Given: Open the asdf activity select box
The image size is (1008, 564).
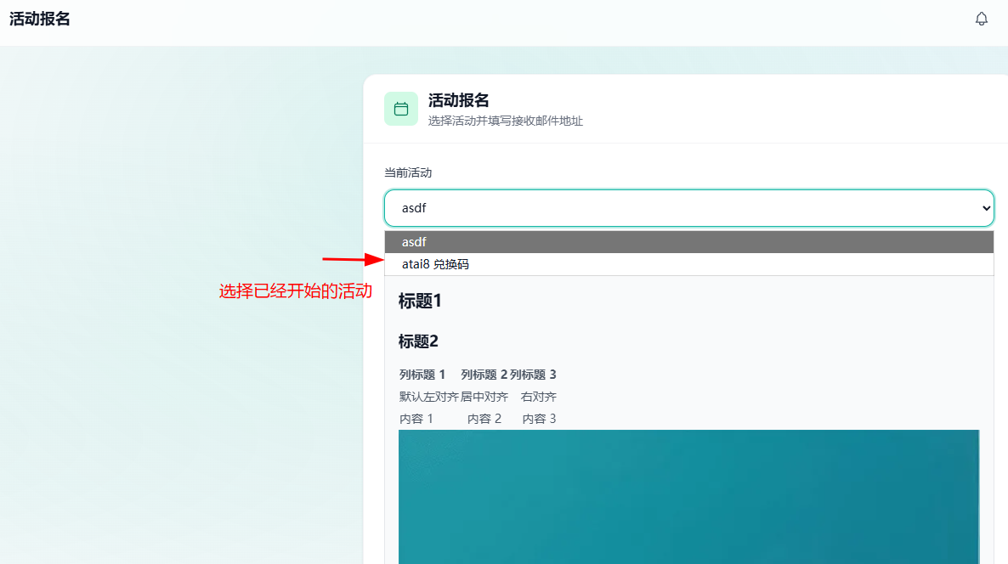Looking at the screenshot, I should point(689,208).
